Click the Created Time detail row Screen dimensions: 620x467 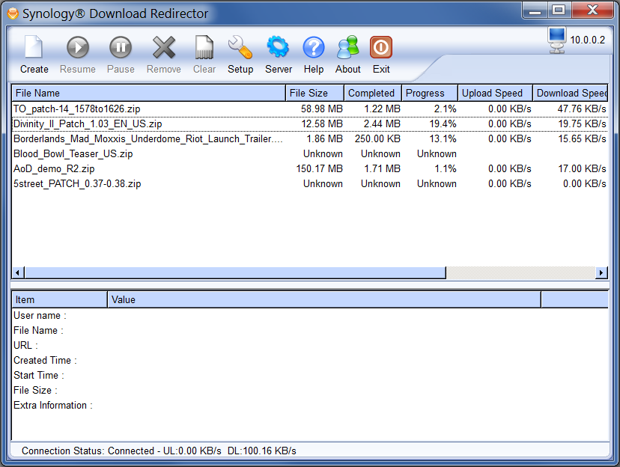[309, 360]
